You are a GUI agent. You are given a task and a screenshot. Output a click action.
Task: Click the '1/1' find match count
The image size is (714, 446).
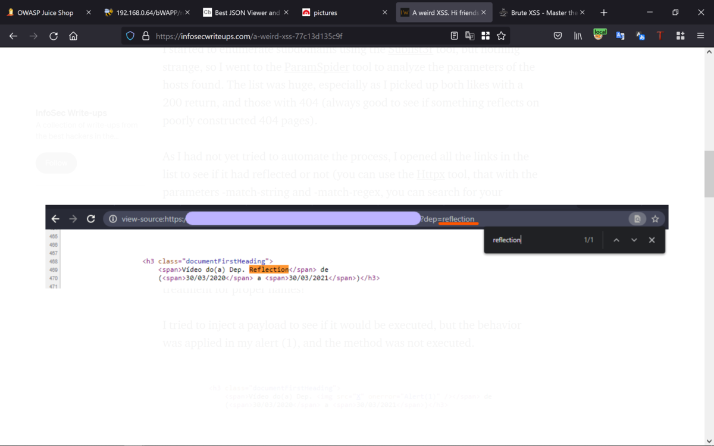click(x=588, y=240)
